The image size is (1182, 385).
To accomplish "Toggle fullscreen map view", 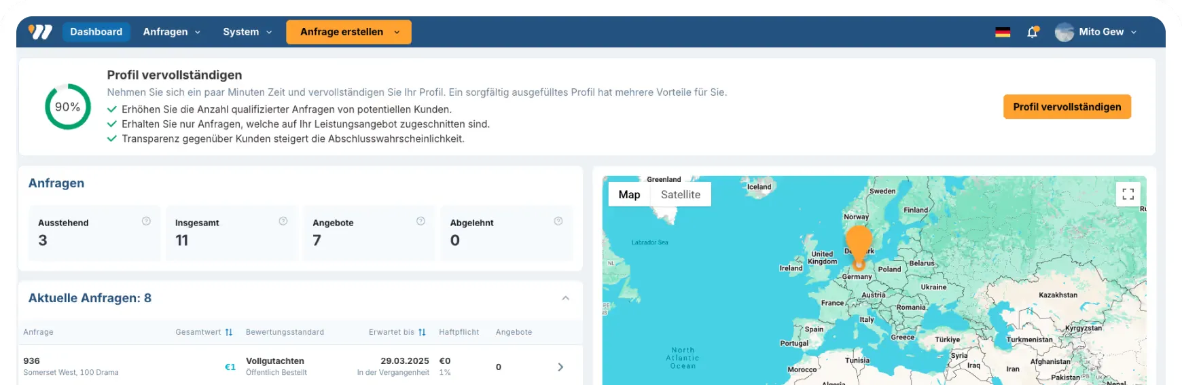I will tap(1128, 194).
